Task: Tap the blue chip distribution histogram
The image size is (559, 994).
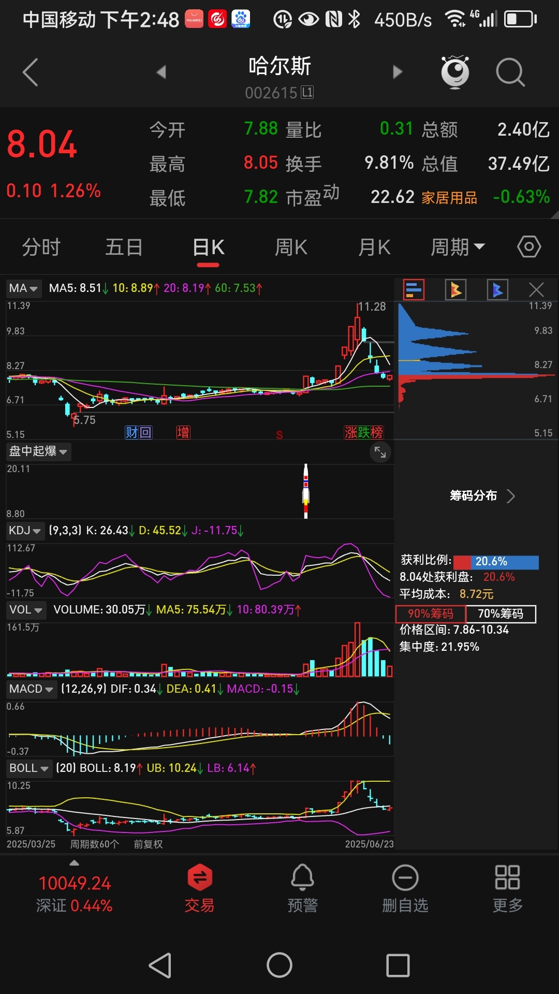Action: point(440,339)
